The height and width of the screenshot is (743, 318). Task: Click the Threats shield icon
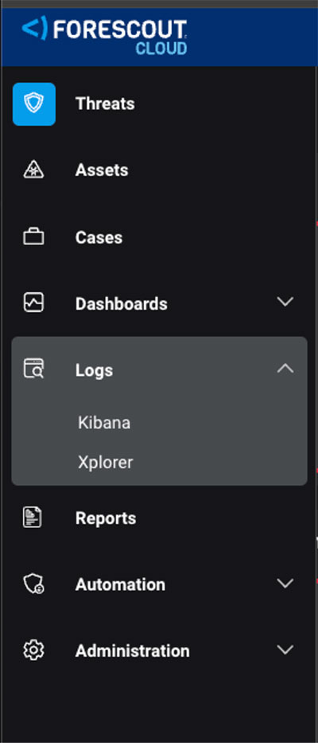(34, 104)
